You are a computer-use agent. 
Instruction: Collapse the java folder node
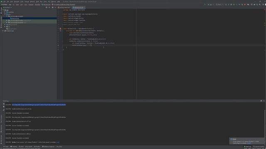5,14
